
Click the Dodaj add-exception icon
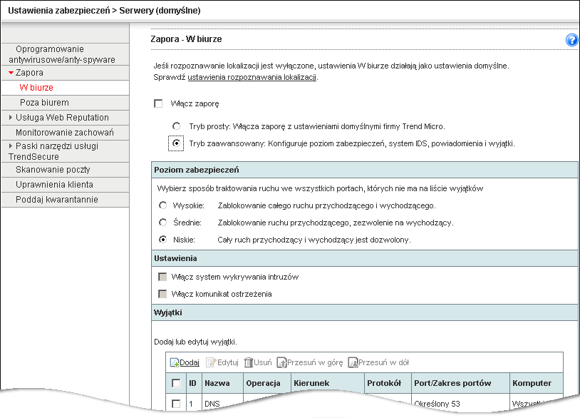coord(175,362)
